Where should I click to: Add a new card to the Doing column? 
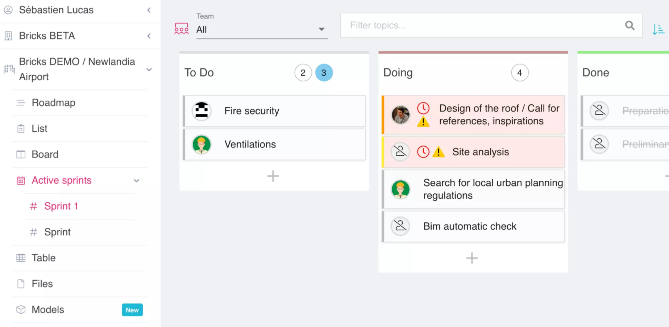coord(472,258)
